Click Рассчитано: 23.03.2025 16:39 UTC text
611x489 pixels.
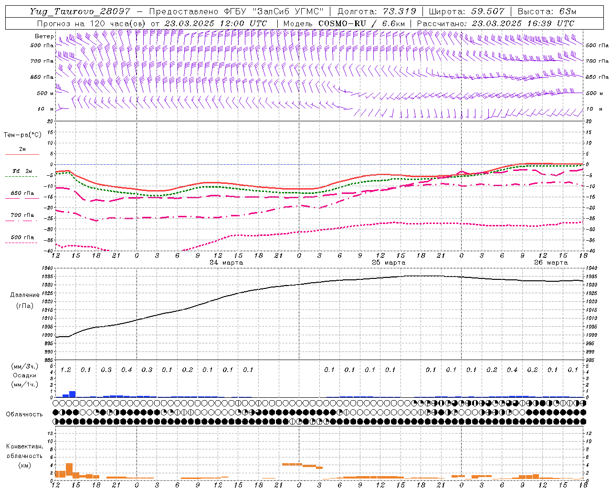(495, 23)
